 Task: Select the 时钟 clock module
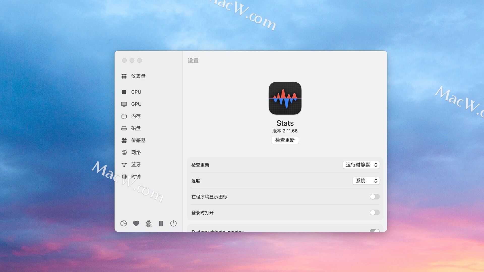(x=136, y=177)
